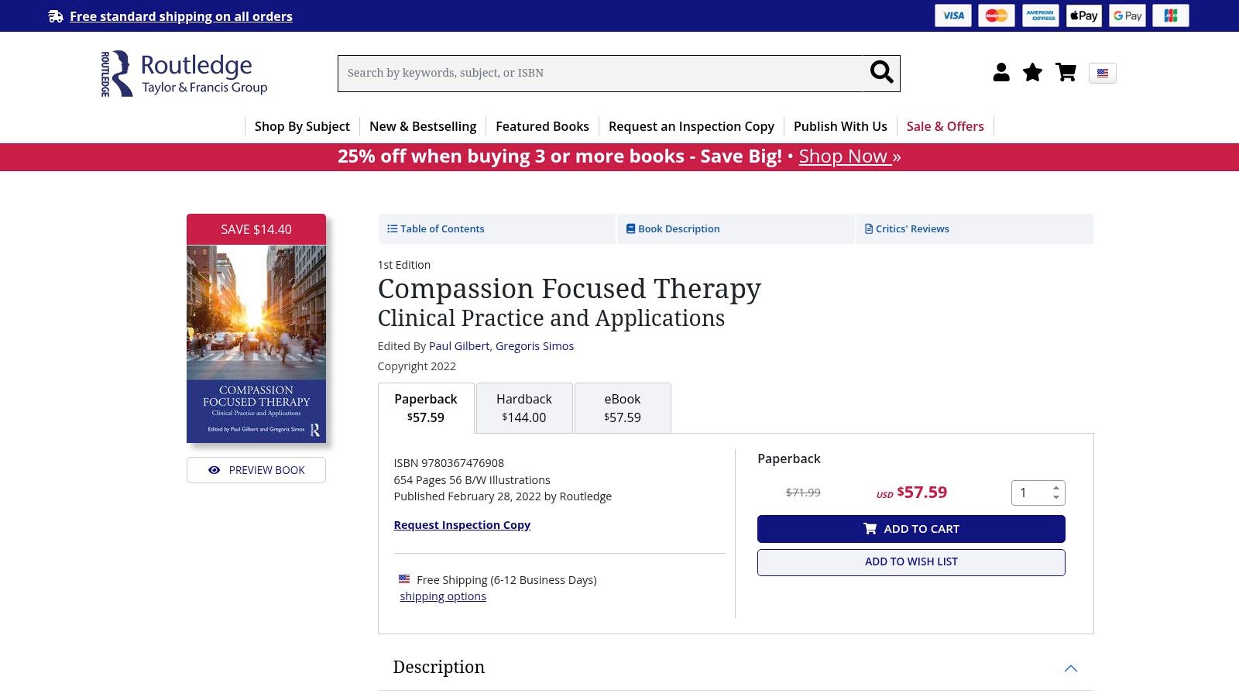Open the Shop By Subject menu
The width and height of the screenshot is (1239, 697).
pos(302,126)
